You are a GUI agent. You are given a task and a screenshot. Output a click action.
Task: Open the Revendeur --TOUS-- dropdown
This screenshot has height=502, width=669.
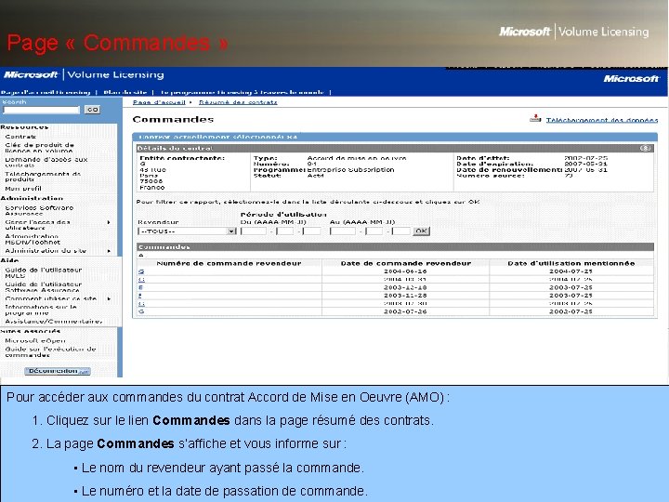pyautogui.click(x=187, y=231)
